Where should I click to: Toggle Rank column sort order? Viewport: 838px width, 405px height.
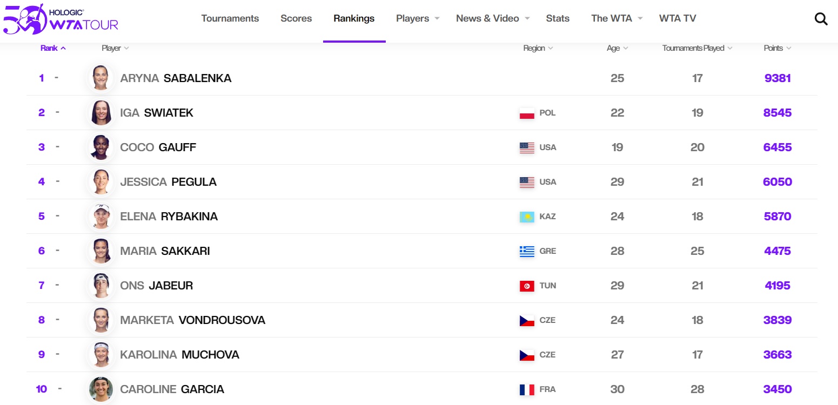53,48
